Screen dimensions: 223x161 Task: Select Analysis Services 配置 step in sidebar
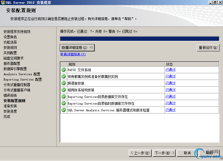click(x=22, y=74)
